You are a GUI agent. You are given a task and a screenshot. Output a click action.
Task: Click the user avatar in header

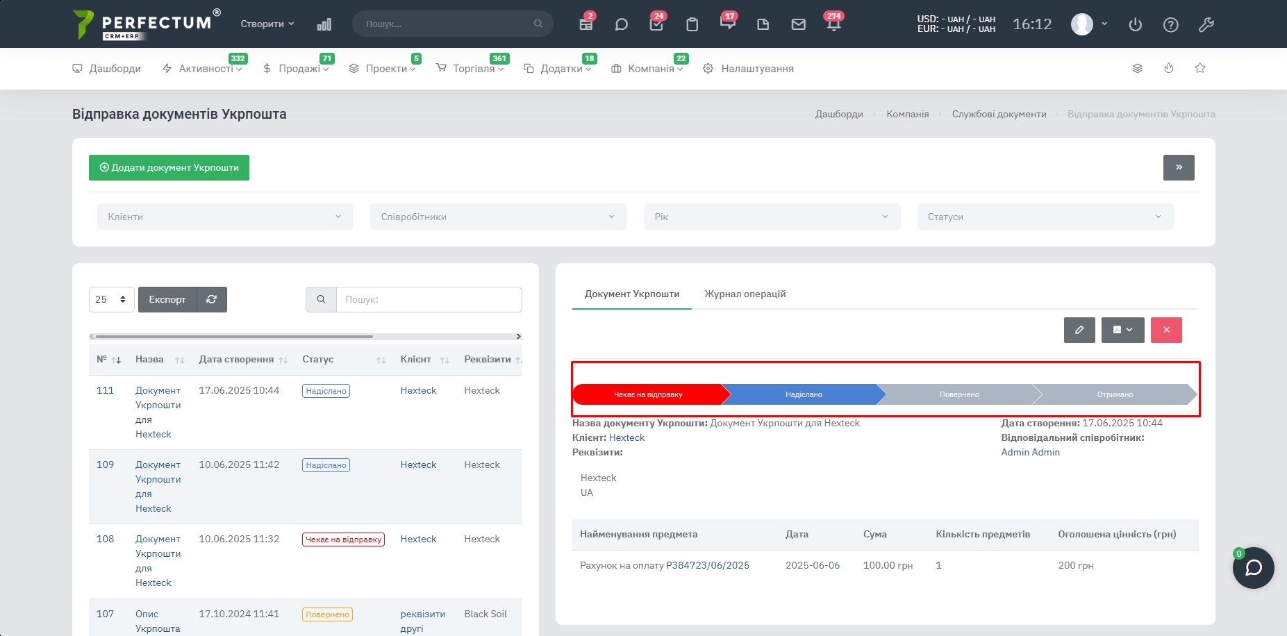[1081, 24]
